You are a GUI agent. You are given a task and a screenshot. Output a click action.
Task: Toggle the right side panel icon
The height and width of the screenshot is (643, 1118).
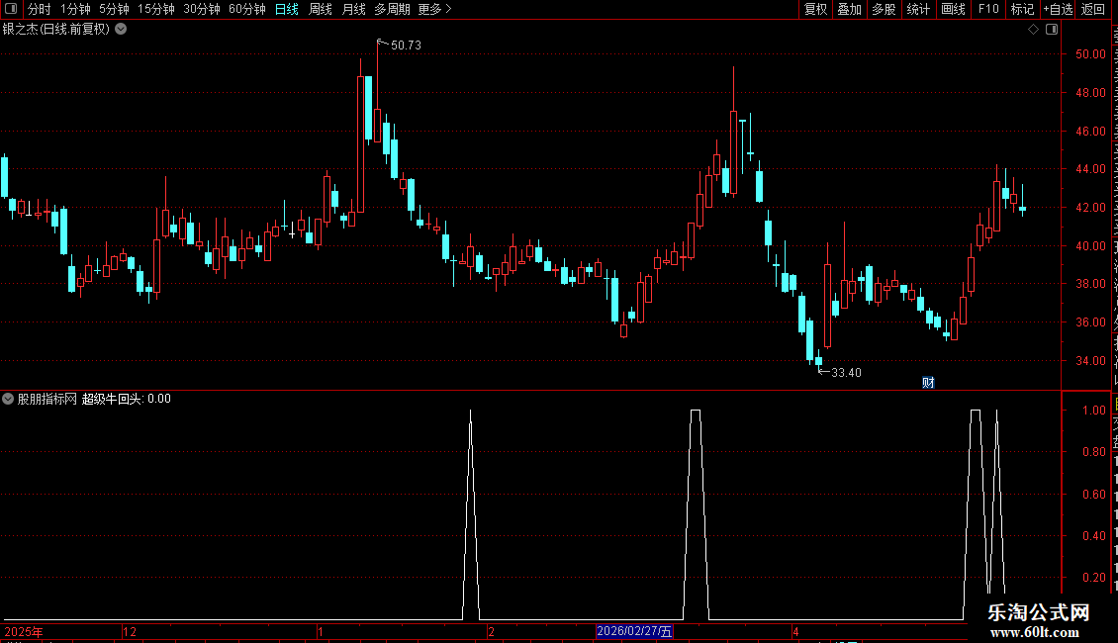pyautogui.click(x=1052, y=30)
